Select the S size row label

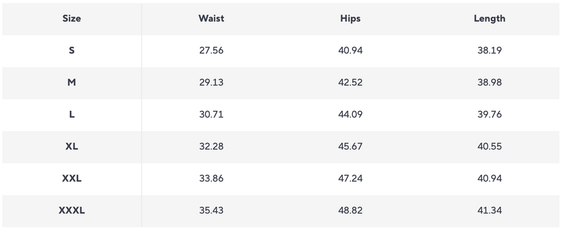click(72, 51)
